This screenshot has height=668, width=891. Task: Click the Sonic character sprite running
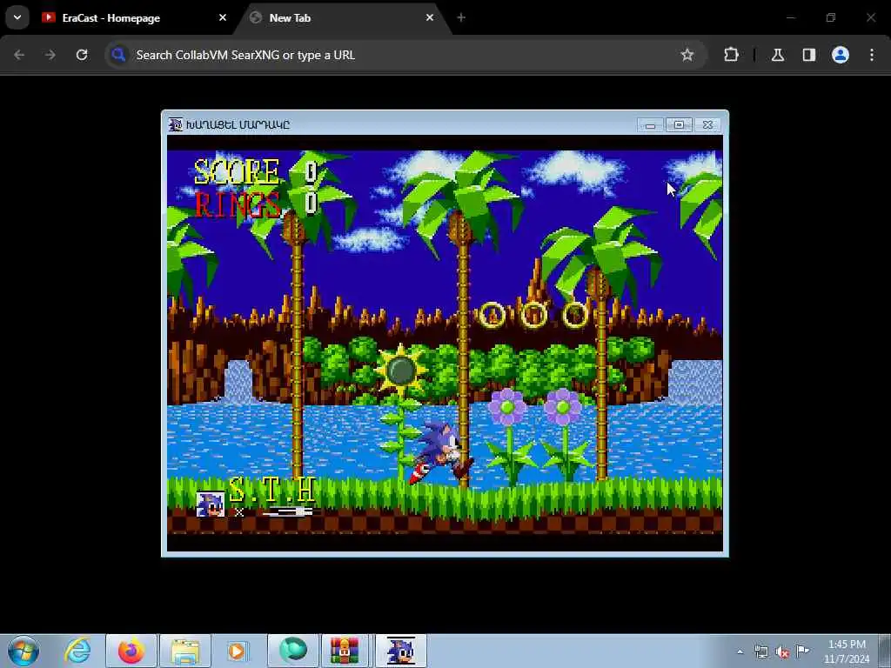(x=440, y=452)
